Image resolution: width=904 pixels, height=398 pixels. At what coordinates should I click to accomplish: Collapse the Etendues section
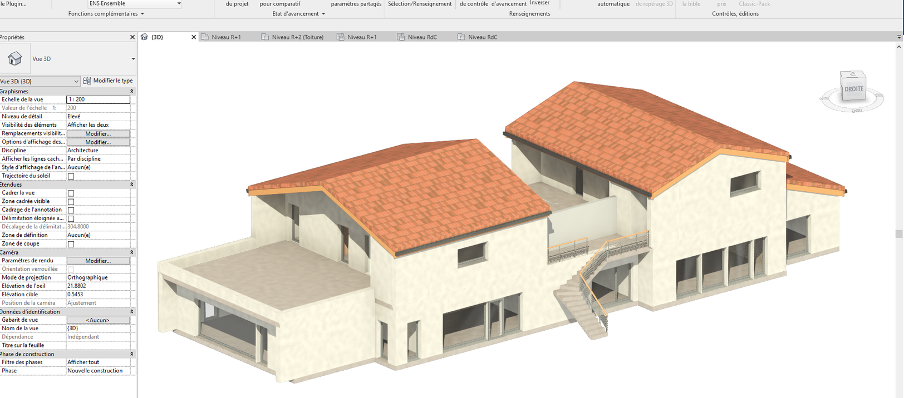132,185
